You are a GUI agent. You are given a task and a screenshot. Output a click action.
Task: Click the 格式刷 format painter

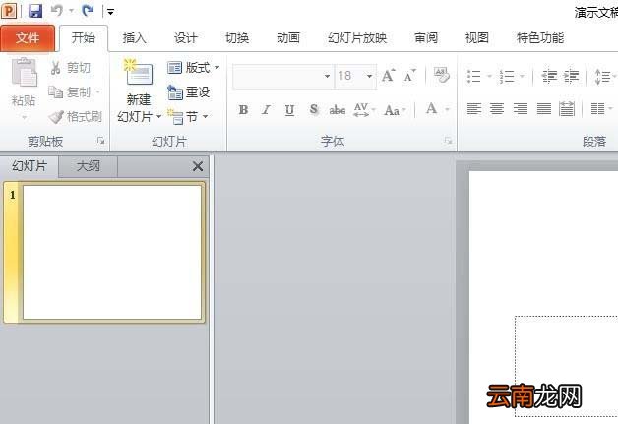pyautogui.click(x=75, y=117)
